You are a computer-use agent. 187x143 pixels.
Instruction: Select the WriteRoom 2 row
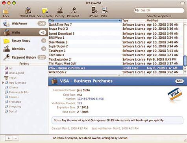point(116,72)
